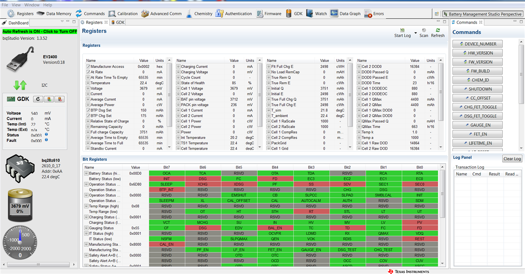Collapse the Manufacturing Status row with value 0x8000

pyautogui.click(x=86, y=245)
